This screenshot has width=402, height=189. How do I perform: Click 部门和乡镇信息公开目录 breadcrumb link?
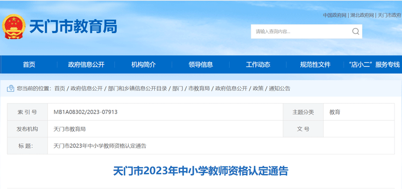[x=137, y=88]
